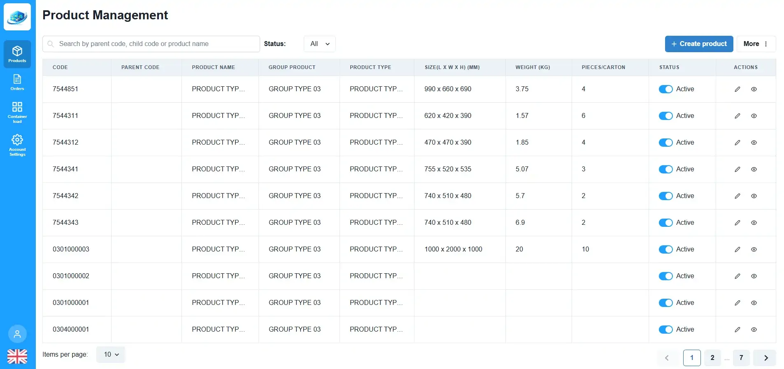
Task: View product 0301000003 details with eye icon
Action: point(754,249)
